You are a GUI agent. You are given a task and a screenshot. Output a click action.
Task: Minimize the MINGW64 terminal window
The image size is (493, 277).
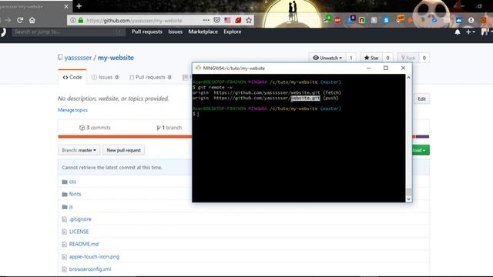point(369,68)
